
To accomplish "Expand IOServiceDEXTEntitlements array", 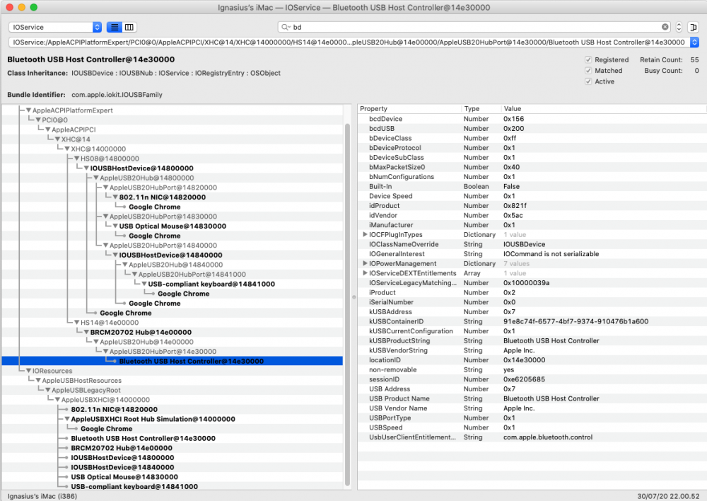I will coord(365,273).
